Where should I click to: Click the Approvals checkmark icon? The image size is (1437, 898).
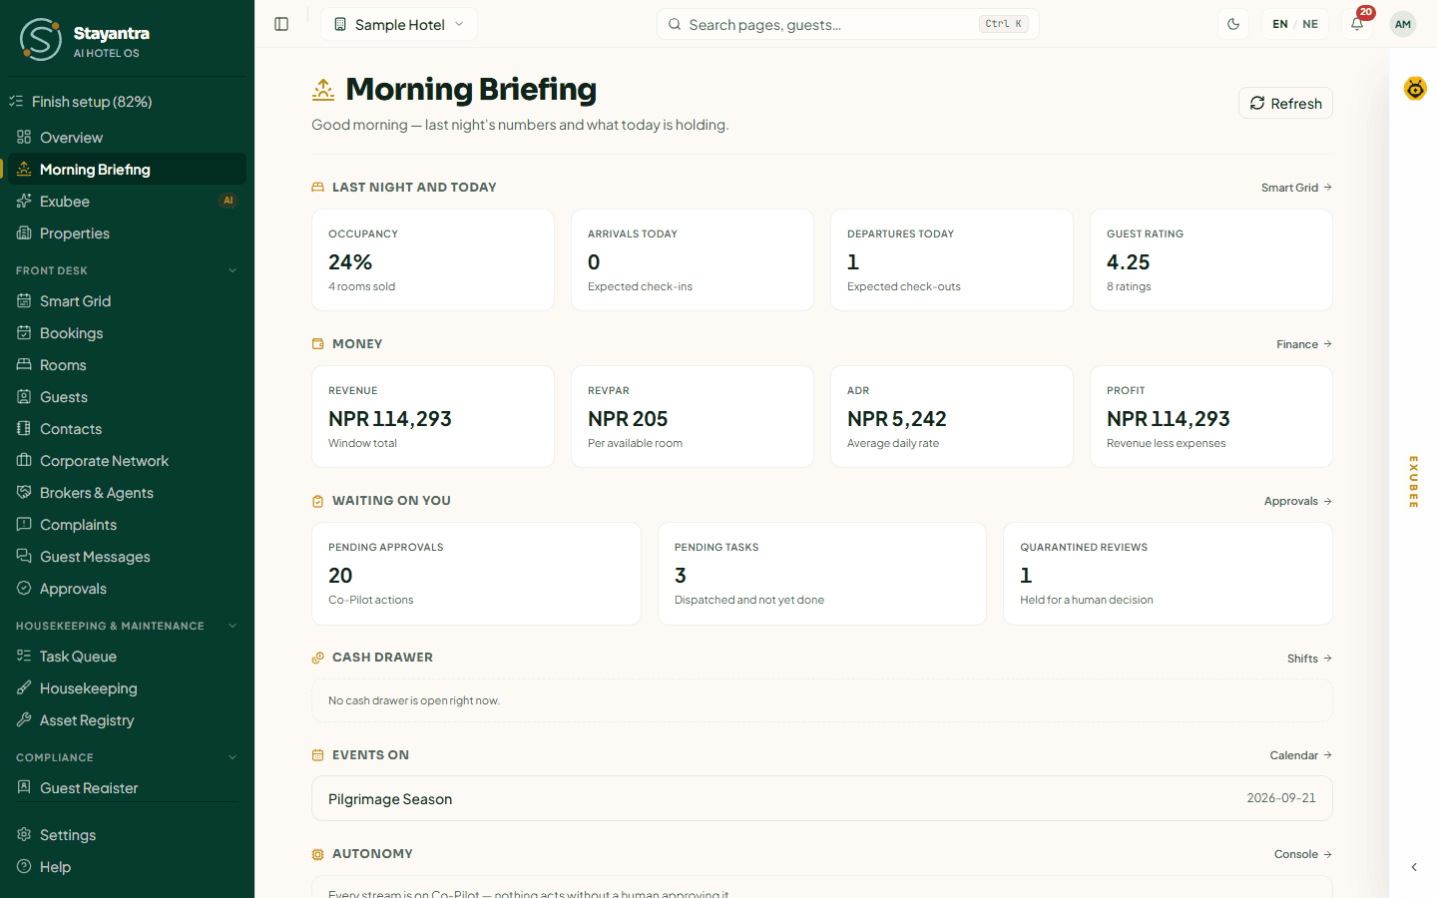click(24, 589)
